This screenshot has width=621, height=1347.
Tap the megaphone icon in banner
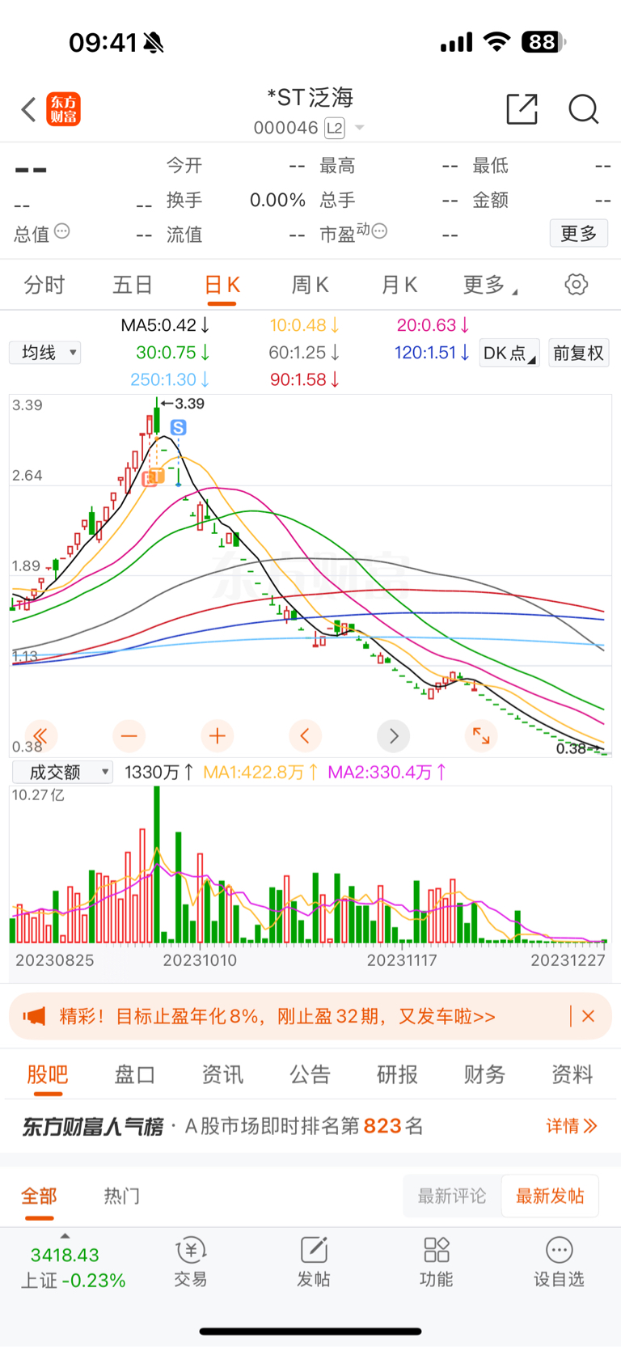coord(34,1016)
